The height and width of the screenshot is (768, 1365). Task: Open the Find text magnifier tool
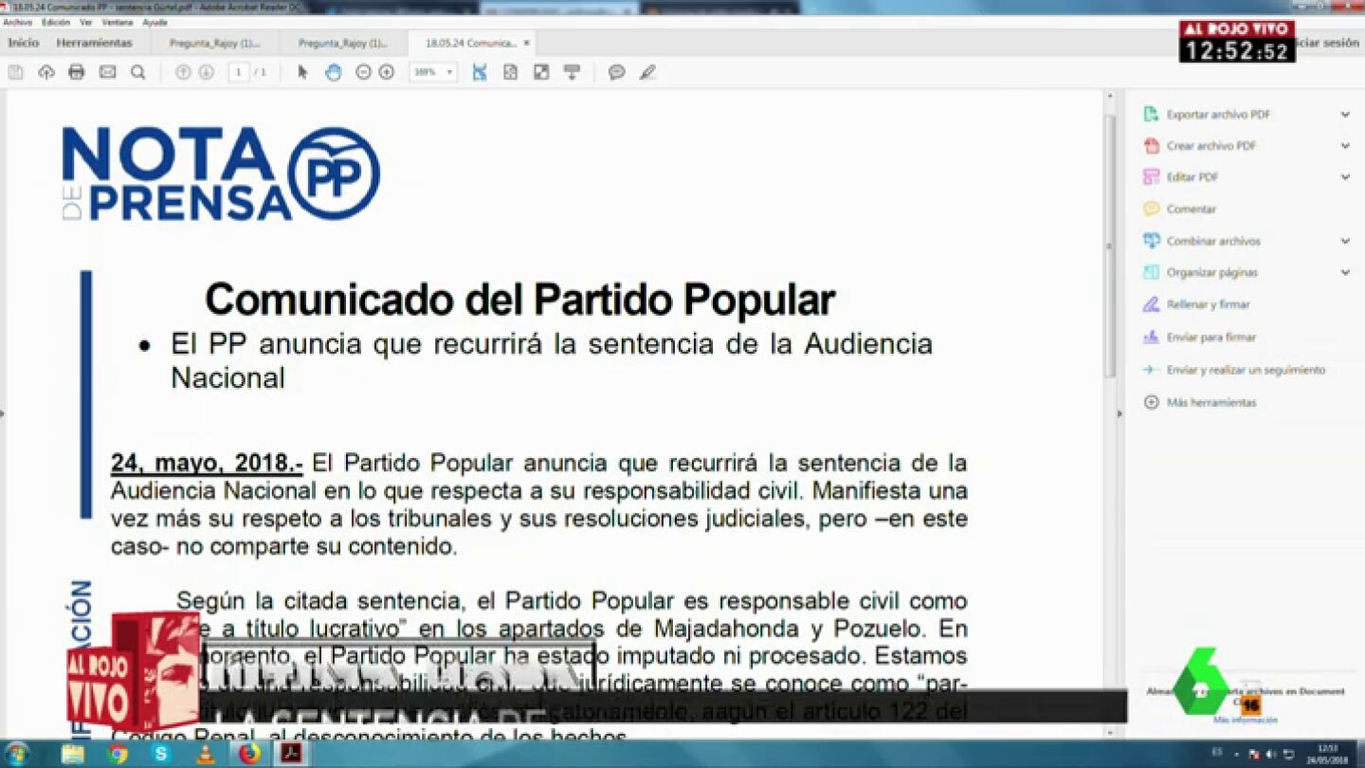[x=137, y=72]
